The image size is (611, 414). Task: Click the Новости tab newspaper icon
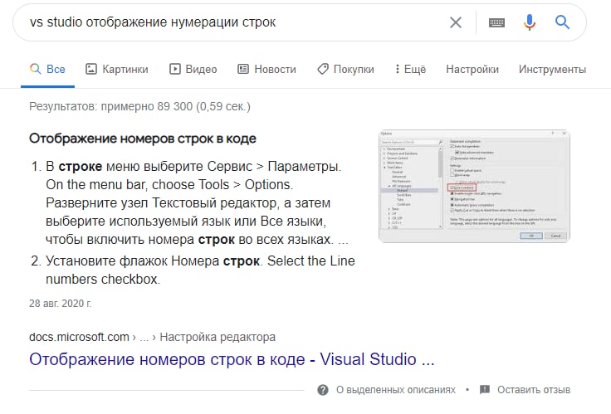point(243,70)
